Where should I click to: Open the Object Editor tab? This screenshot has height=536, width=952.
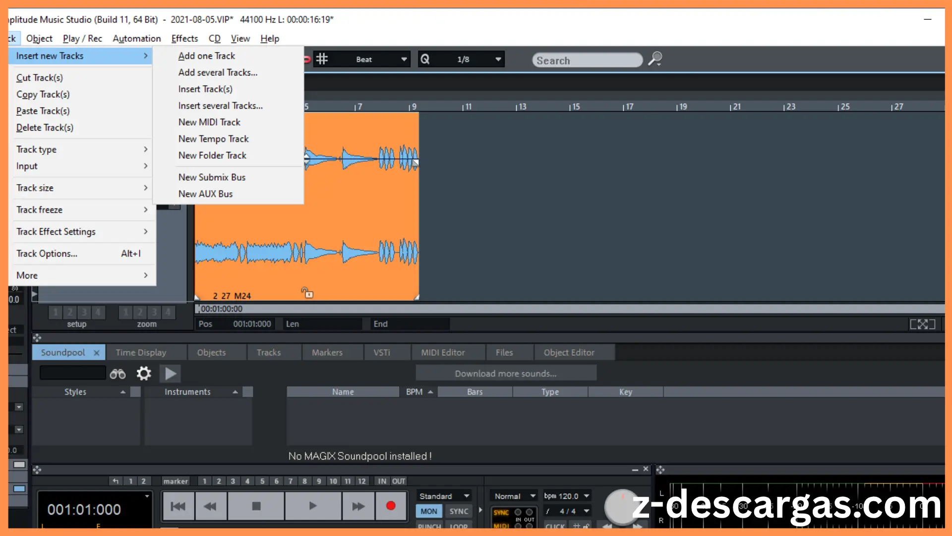point(569,352)
